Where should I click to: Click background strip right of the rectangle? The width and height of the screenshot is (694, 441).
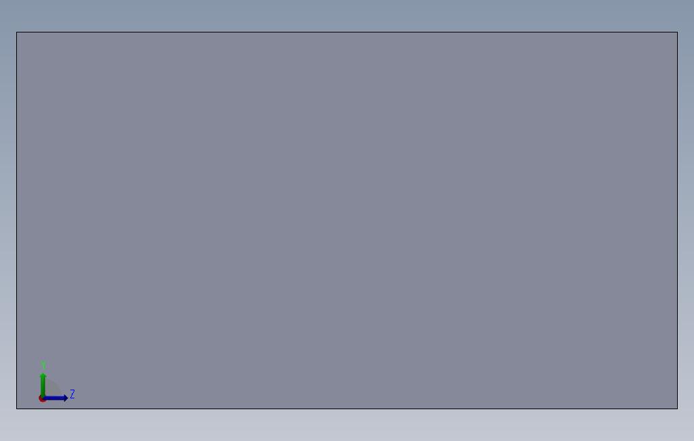pyautogui.click(x=686, y=220)
